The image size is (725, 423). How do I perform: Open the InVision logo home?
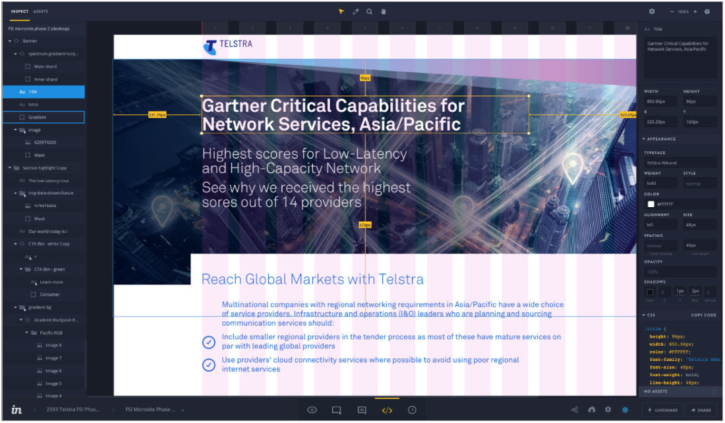pyautogui.click(x=16, y=410)
